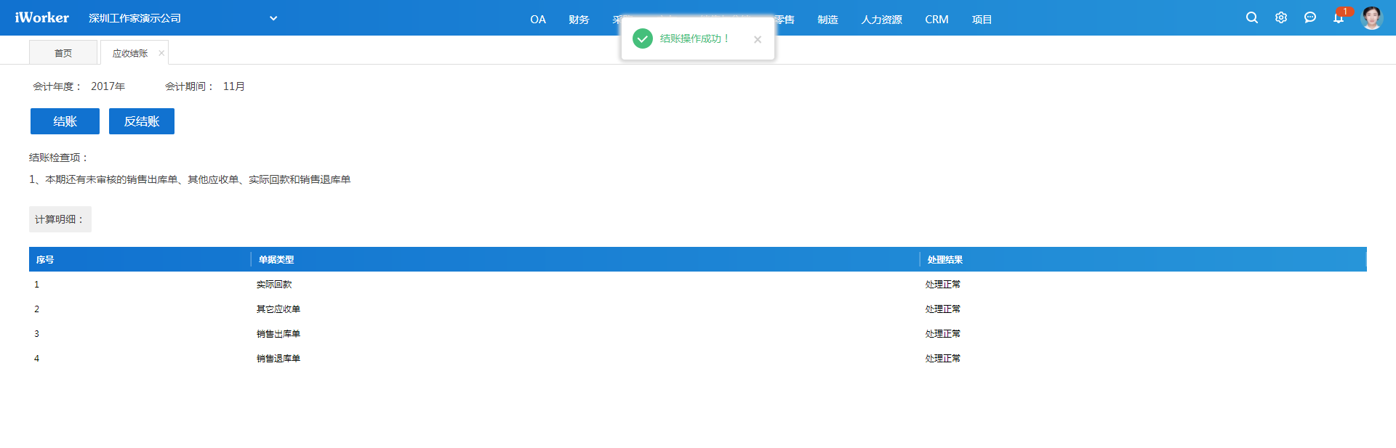
Task: Open the 财务 menu
Action: click(x=579, y=20)
